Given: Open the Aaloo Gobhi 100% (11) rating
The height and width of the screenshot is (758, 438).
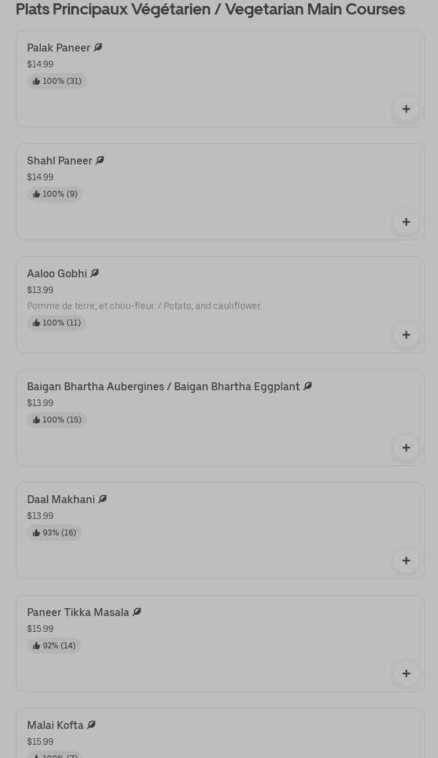Looking at the screenshot, I should 57,323.
